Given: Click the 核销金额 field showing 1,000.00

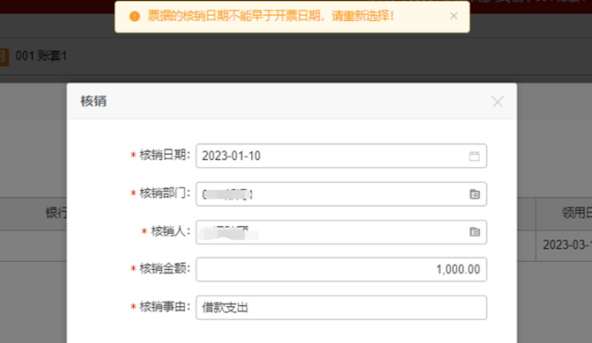Looking at the screenshot, I should (x=341, y=269).
